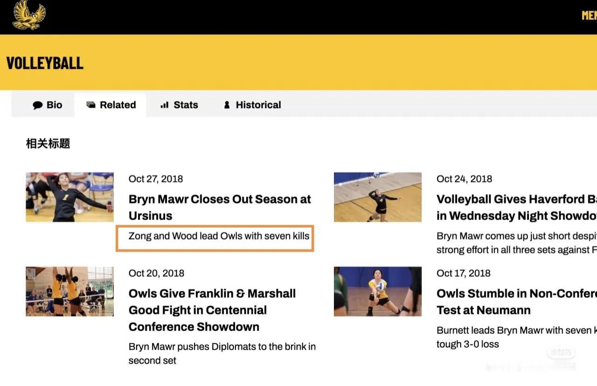The height and width of the screenshot is (386, 597).
Task: Switch to the Related tab
Action: [x=111, y=105]
